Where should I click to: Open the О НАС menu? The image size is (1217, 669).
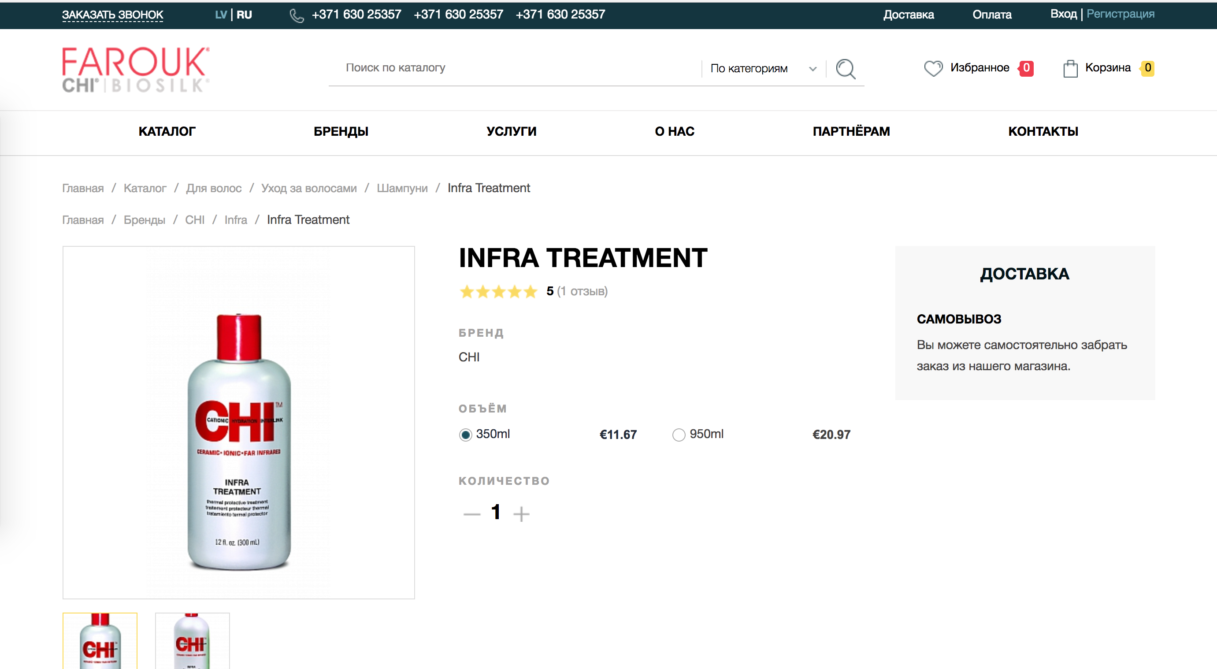coord(675,131)
